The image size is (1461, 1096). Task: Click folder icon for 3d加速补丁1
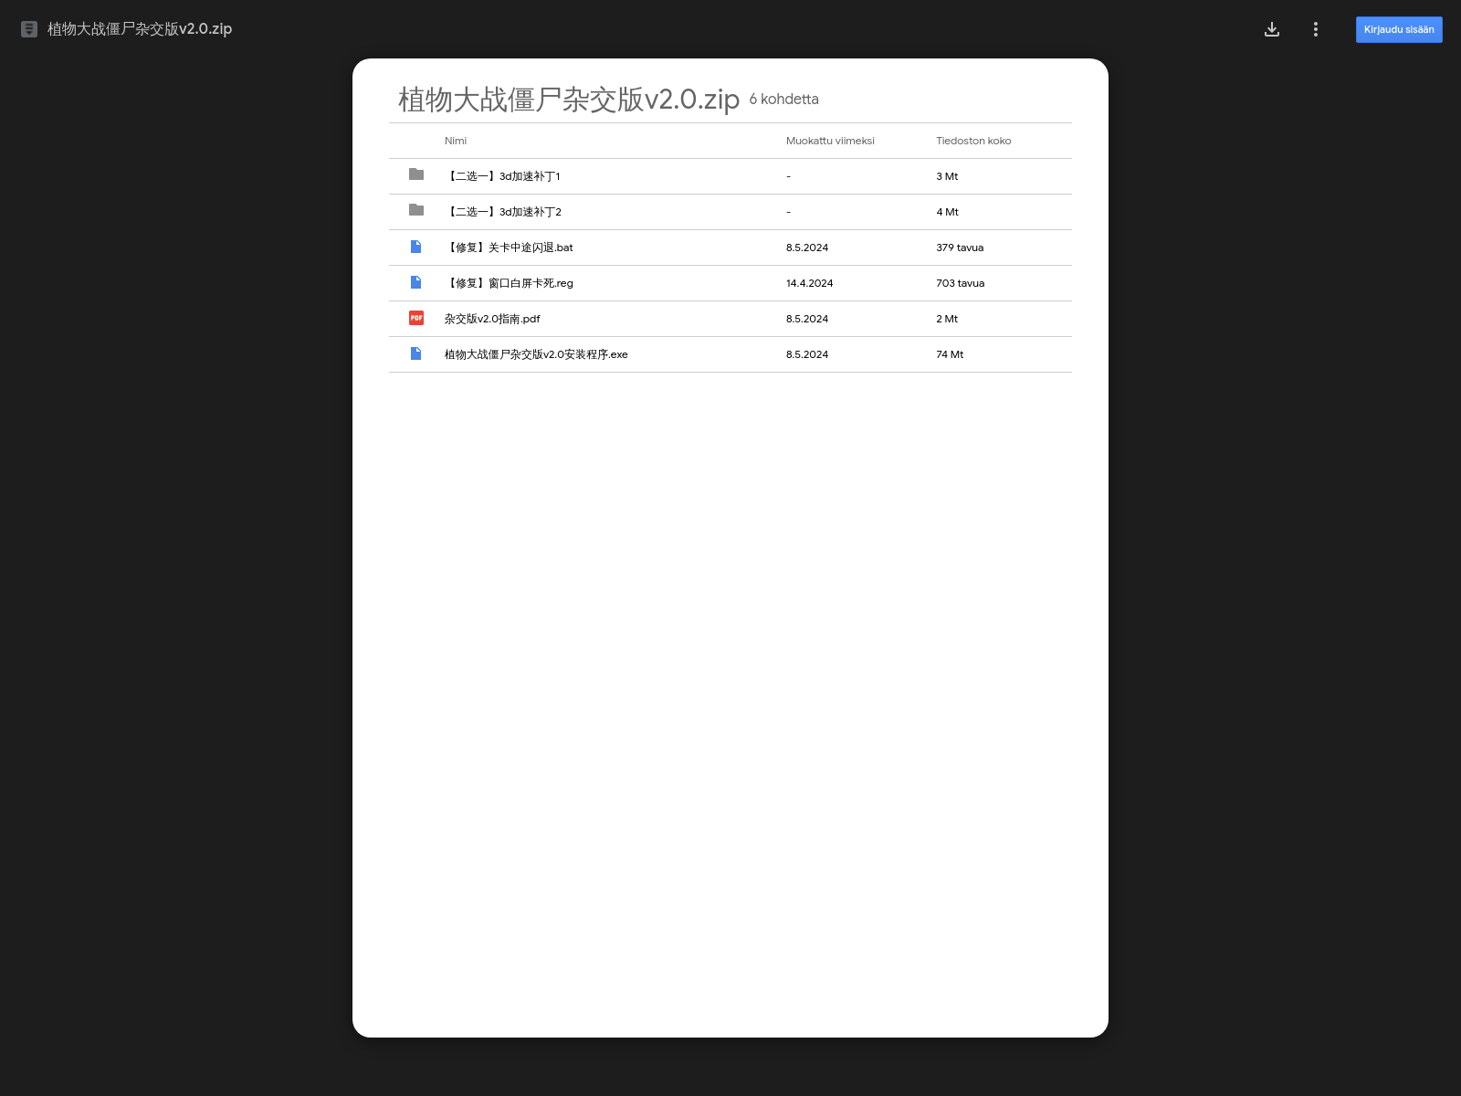[416, 174]
